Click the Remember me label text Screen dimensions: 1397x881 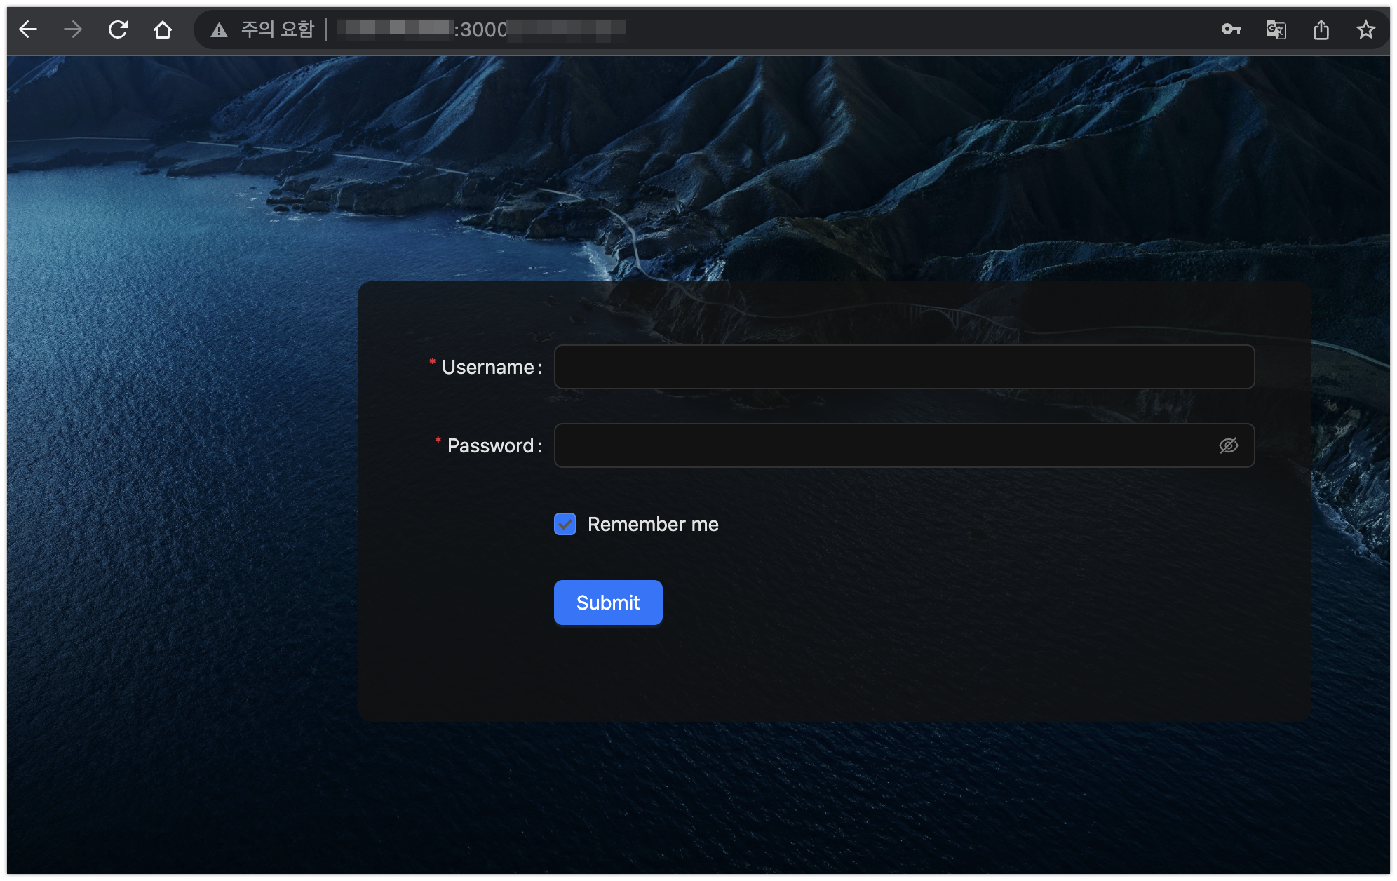tap(652, 524)
